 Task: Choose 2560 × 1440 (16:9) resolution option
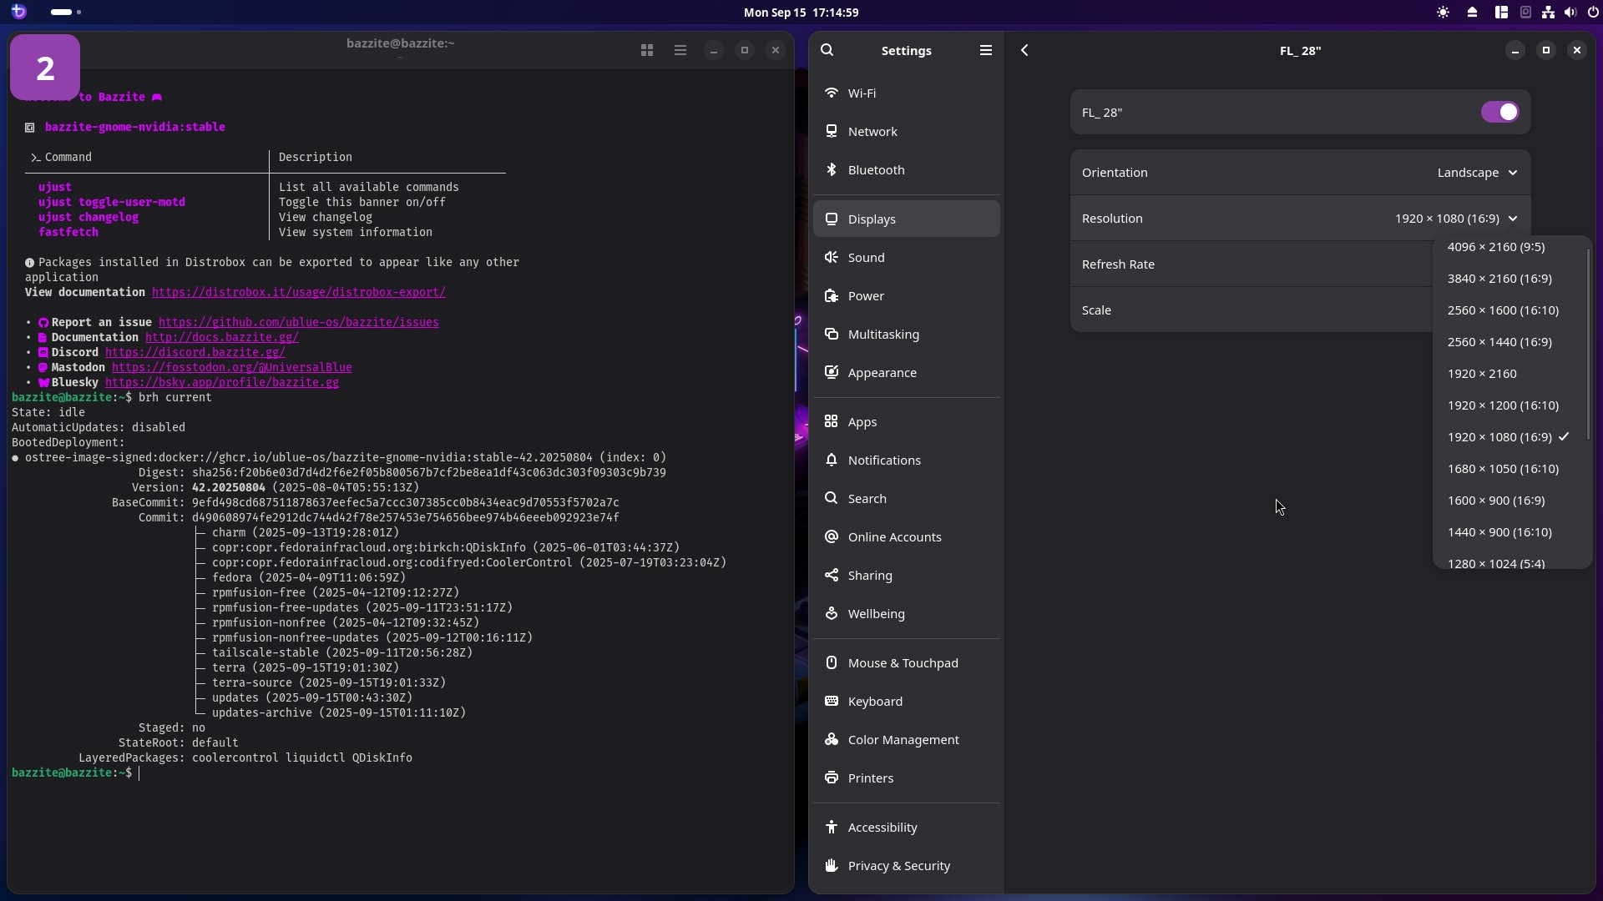(1499, 342)
